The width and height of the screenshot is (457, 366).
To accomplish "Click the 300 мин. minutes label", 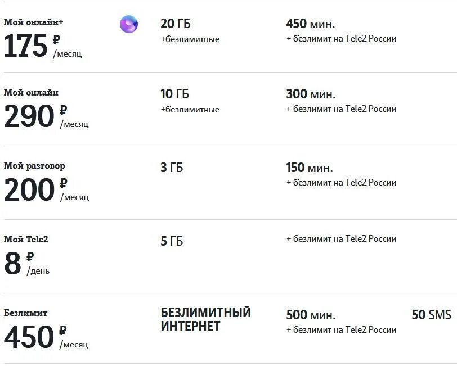I will click(x=310, y=94).
